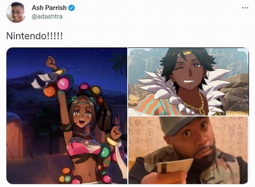Image resolution: width=255 pixels, height=187 pixels.
Task: Click the pink orb with X mark
Action: coord(63,83)
